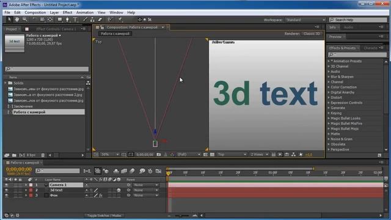
Task: Click the delete trash icon in Project panel
Action: [x=43, y=155]
